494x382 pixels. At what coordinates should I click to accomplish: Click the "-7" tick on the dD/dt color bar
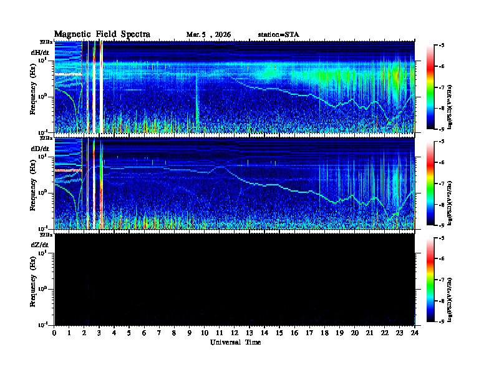pos(442,184)
